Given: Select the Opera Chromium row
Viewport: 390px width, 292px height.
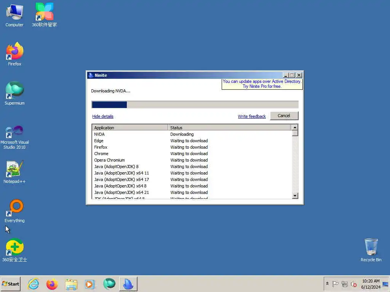Looking at the screenshot, I should click(x=192, y=160).
